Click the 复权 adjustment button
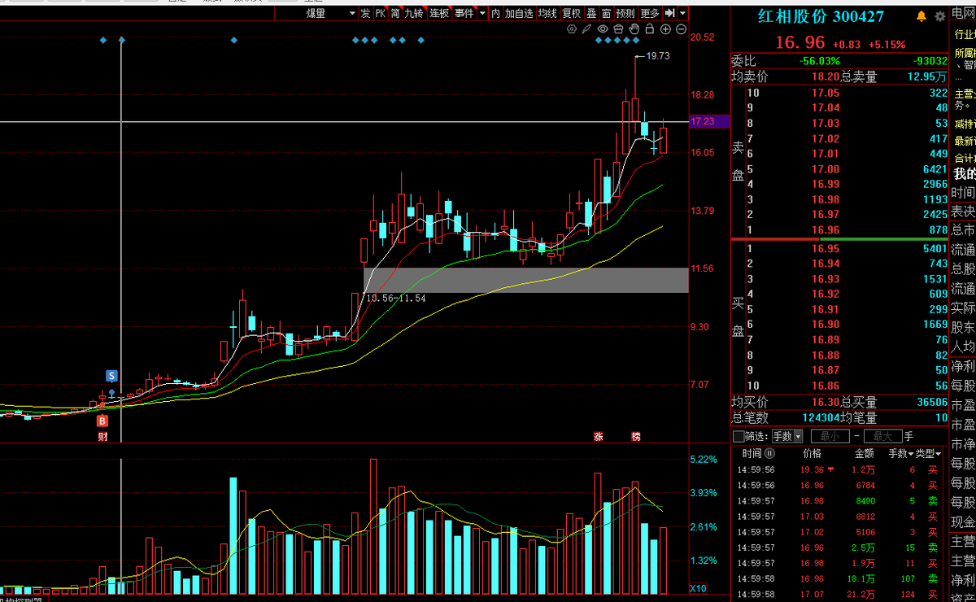Screen dimensions: 976x602 [x=572, y=13]
